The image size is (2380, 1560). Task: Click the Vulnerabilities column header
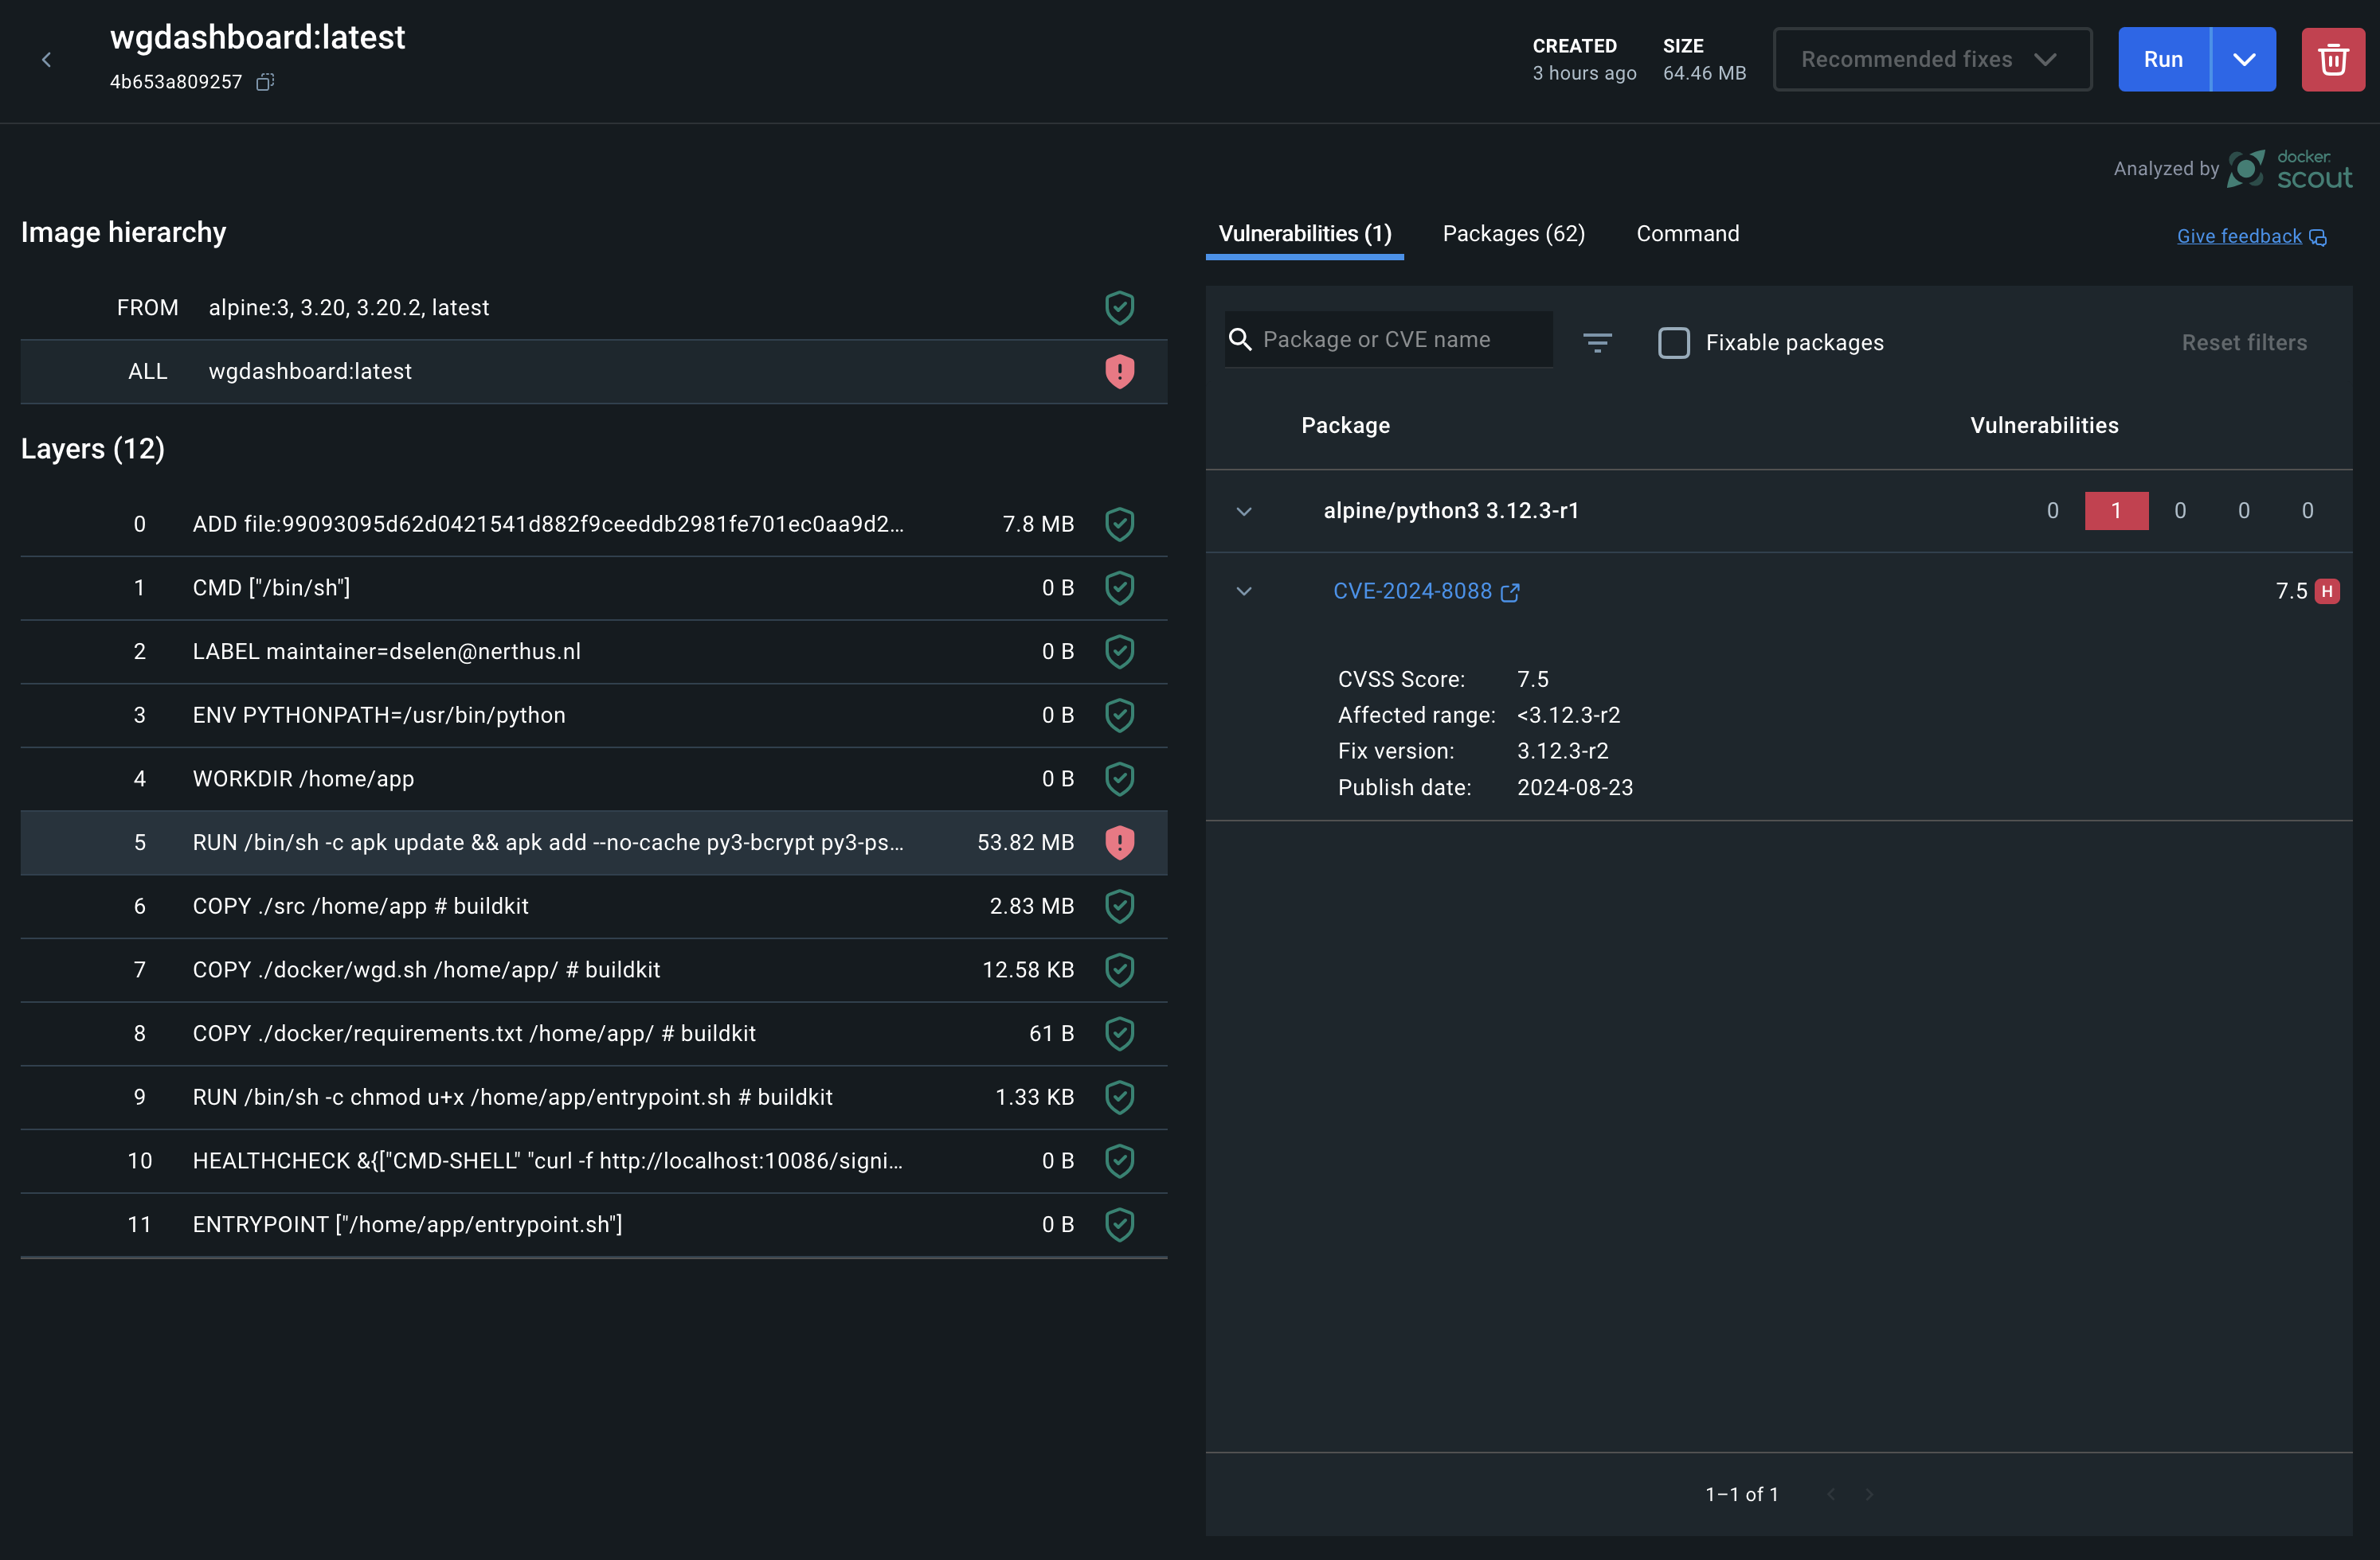(2044, 426)
